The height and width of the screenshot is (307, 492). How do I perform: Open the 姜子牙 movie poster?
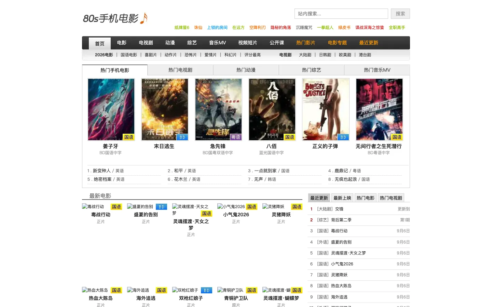pyautogui.click(x=111, y=109)
